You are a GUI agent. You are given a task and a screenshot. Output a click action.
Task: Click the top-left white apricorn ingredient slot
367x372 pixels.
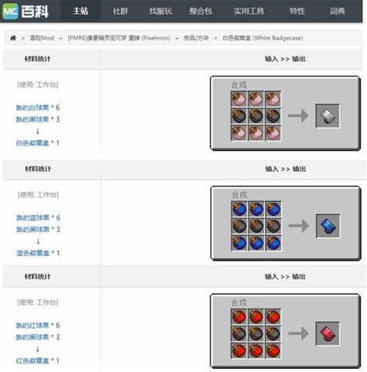click(239, 99)
